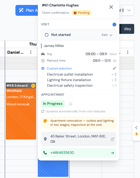Click Wood removal on Edward's card
Viewport: 140px width, 178px height.
[18, 104]
